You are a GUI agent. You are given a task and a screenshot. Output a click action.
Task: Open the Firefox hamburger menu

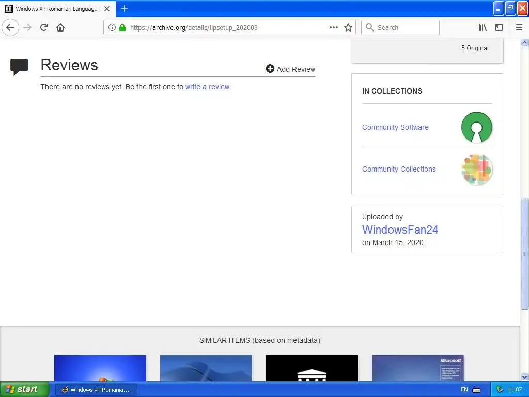pyautogui.click(x=519, y=27)
